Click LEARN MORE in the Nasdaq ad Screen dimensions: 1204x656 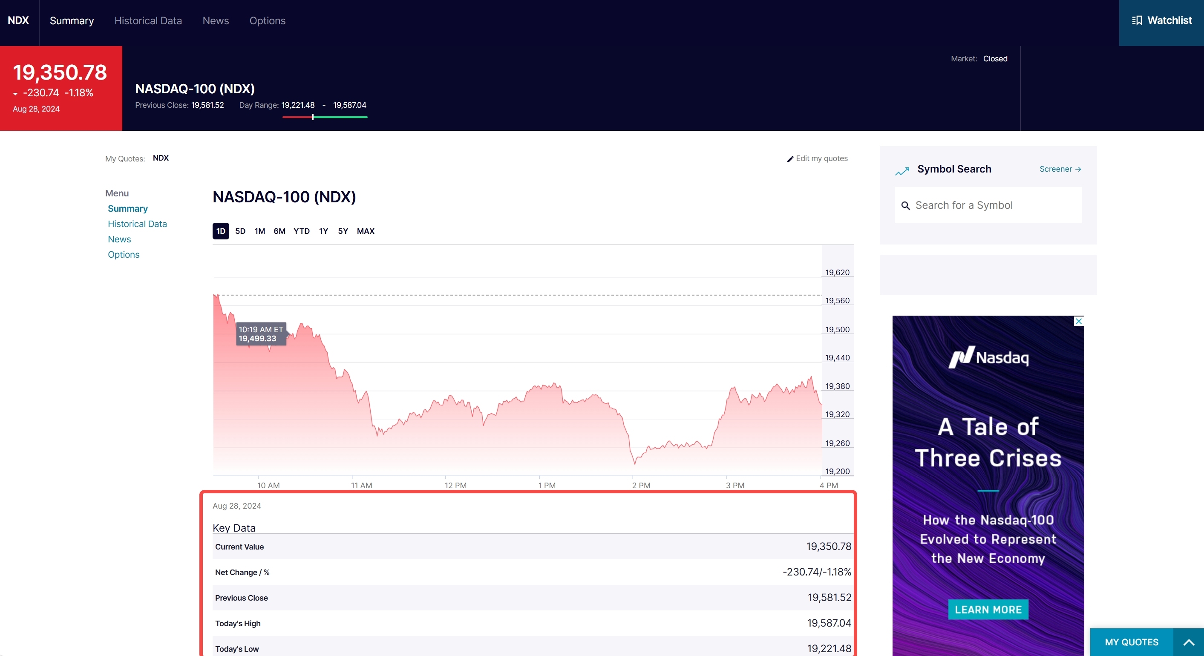point(988,610)
